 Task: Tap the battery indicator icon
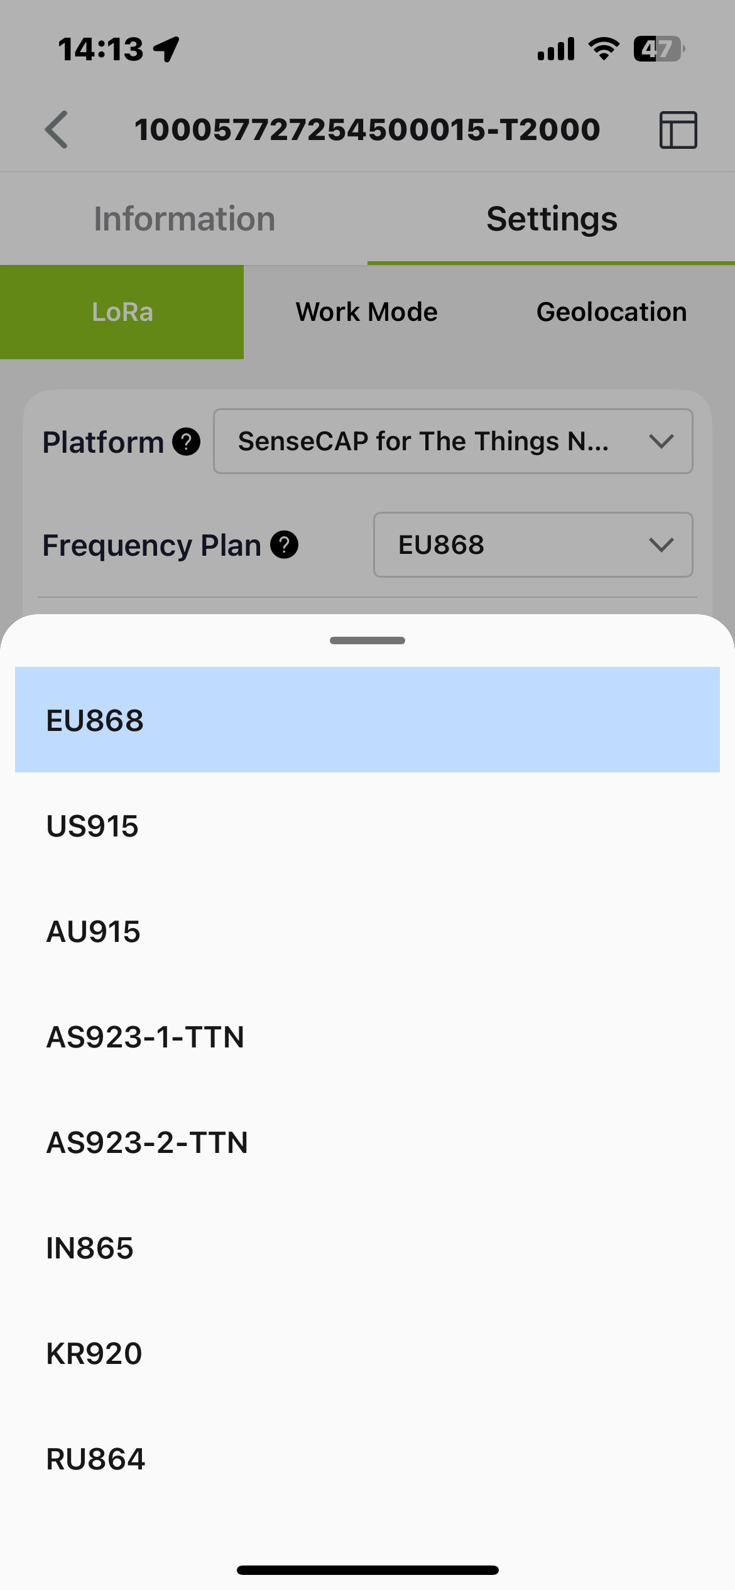(x=658, y=48)
